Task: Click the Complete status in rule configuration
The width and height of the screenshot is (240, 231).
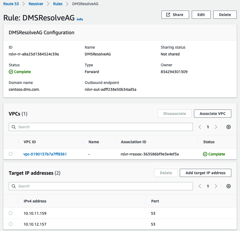Action: [20, 72]
